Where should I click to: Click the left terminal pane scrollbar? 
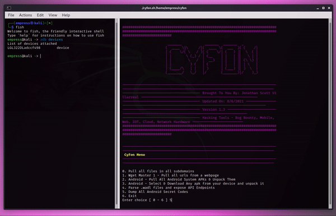point(117,113)
